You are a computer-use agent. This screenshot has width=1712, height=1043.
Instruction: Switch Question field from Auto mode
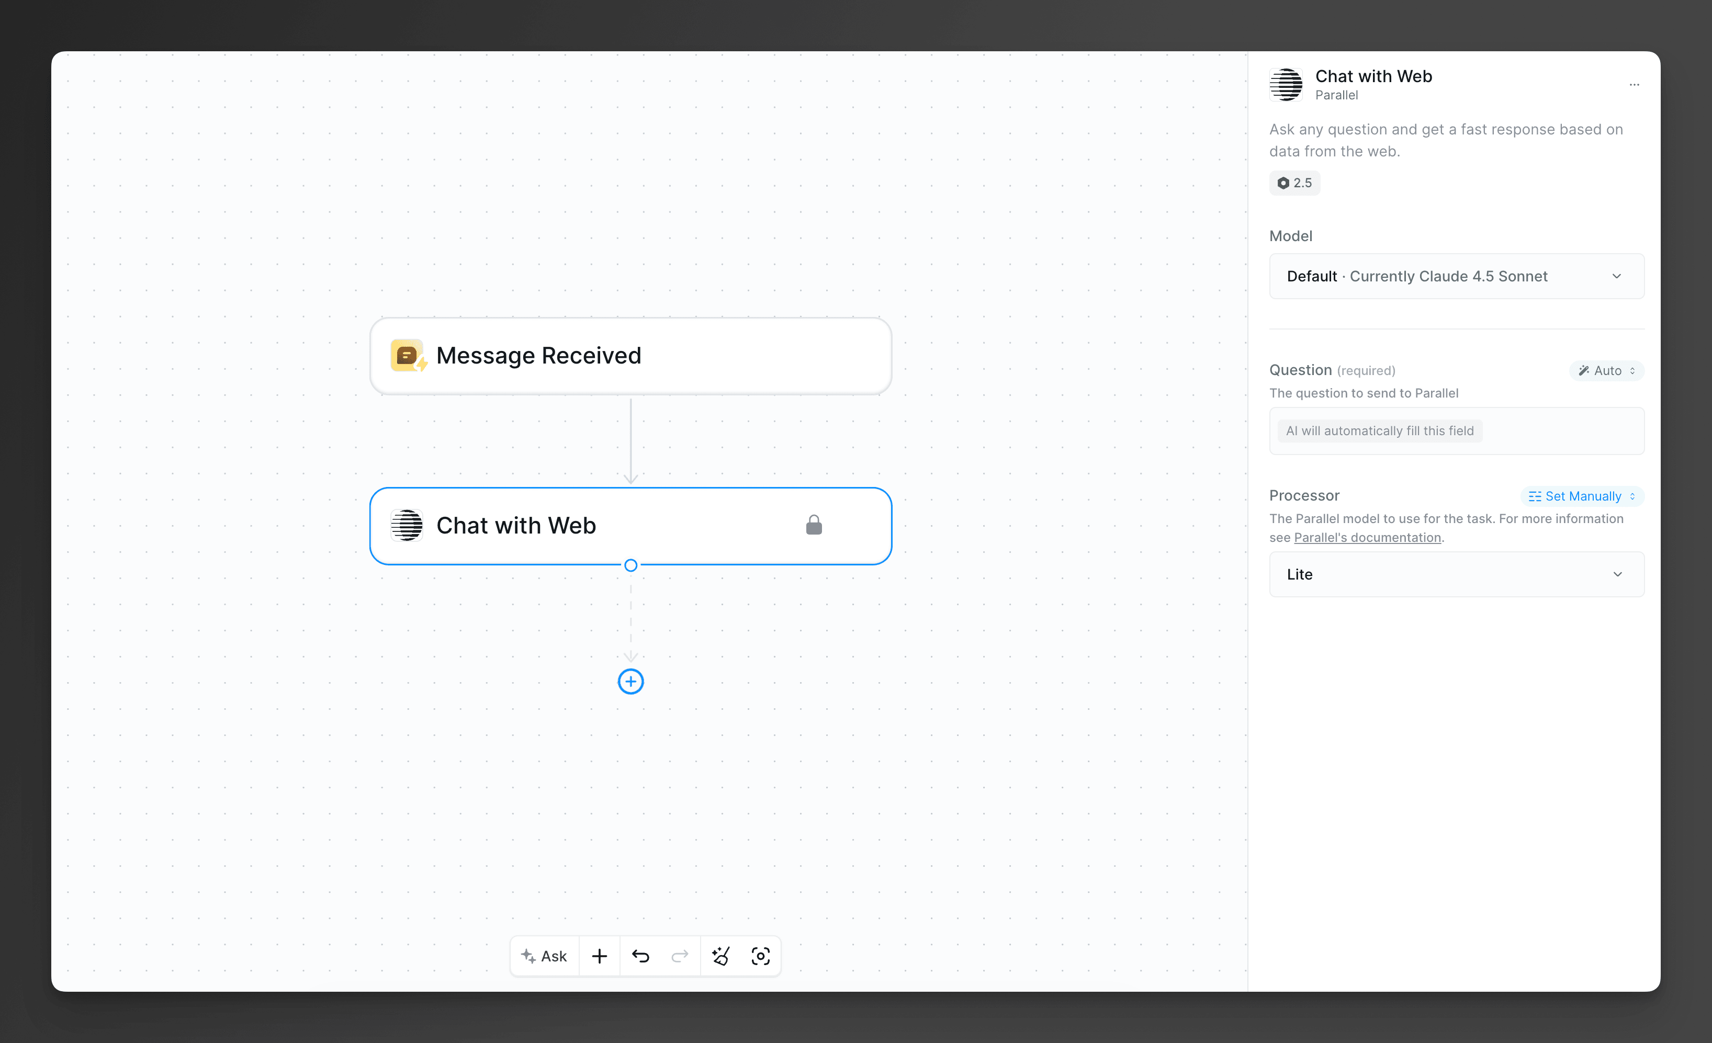tap(1605, 370)
